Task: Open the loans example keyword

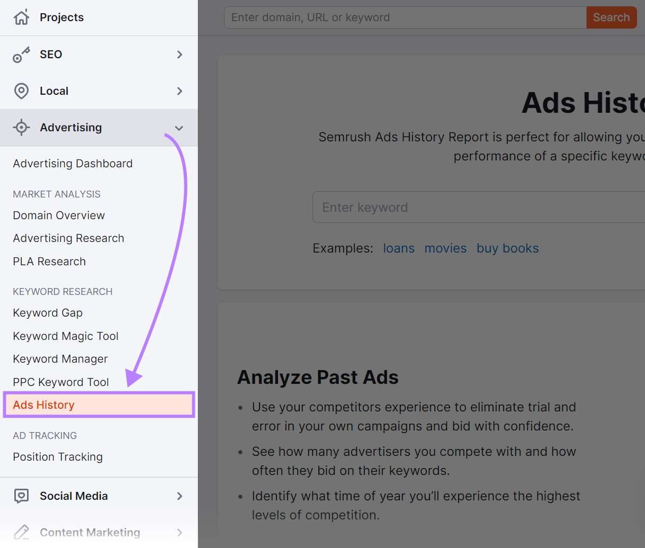Action: (x=399, y=248)
